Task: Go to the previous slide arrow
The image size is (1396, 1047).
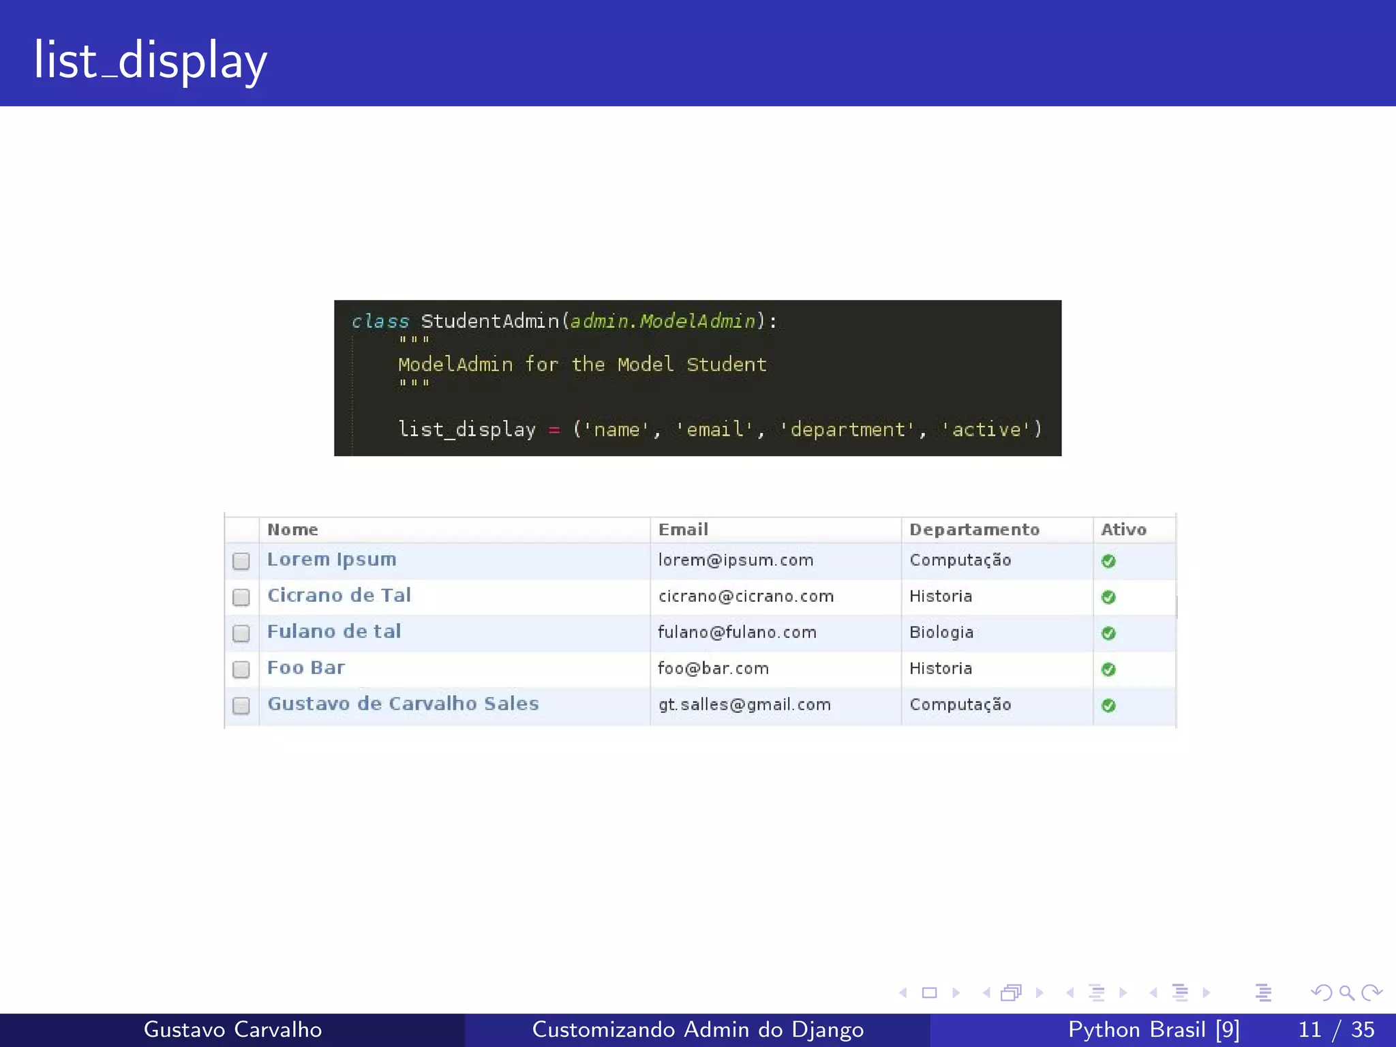Action: coord(903,993)
